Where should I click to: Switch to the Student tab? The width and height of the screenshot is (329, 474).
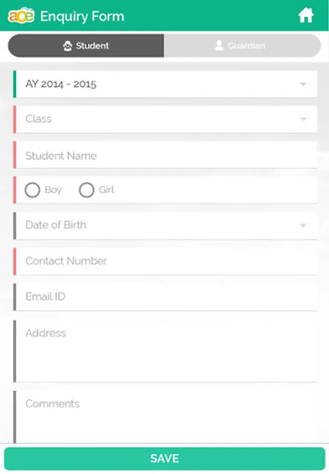86,46
